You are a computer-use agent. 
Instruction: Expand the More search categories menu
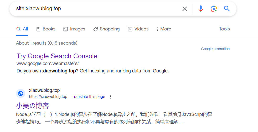click(164, 29)
